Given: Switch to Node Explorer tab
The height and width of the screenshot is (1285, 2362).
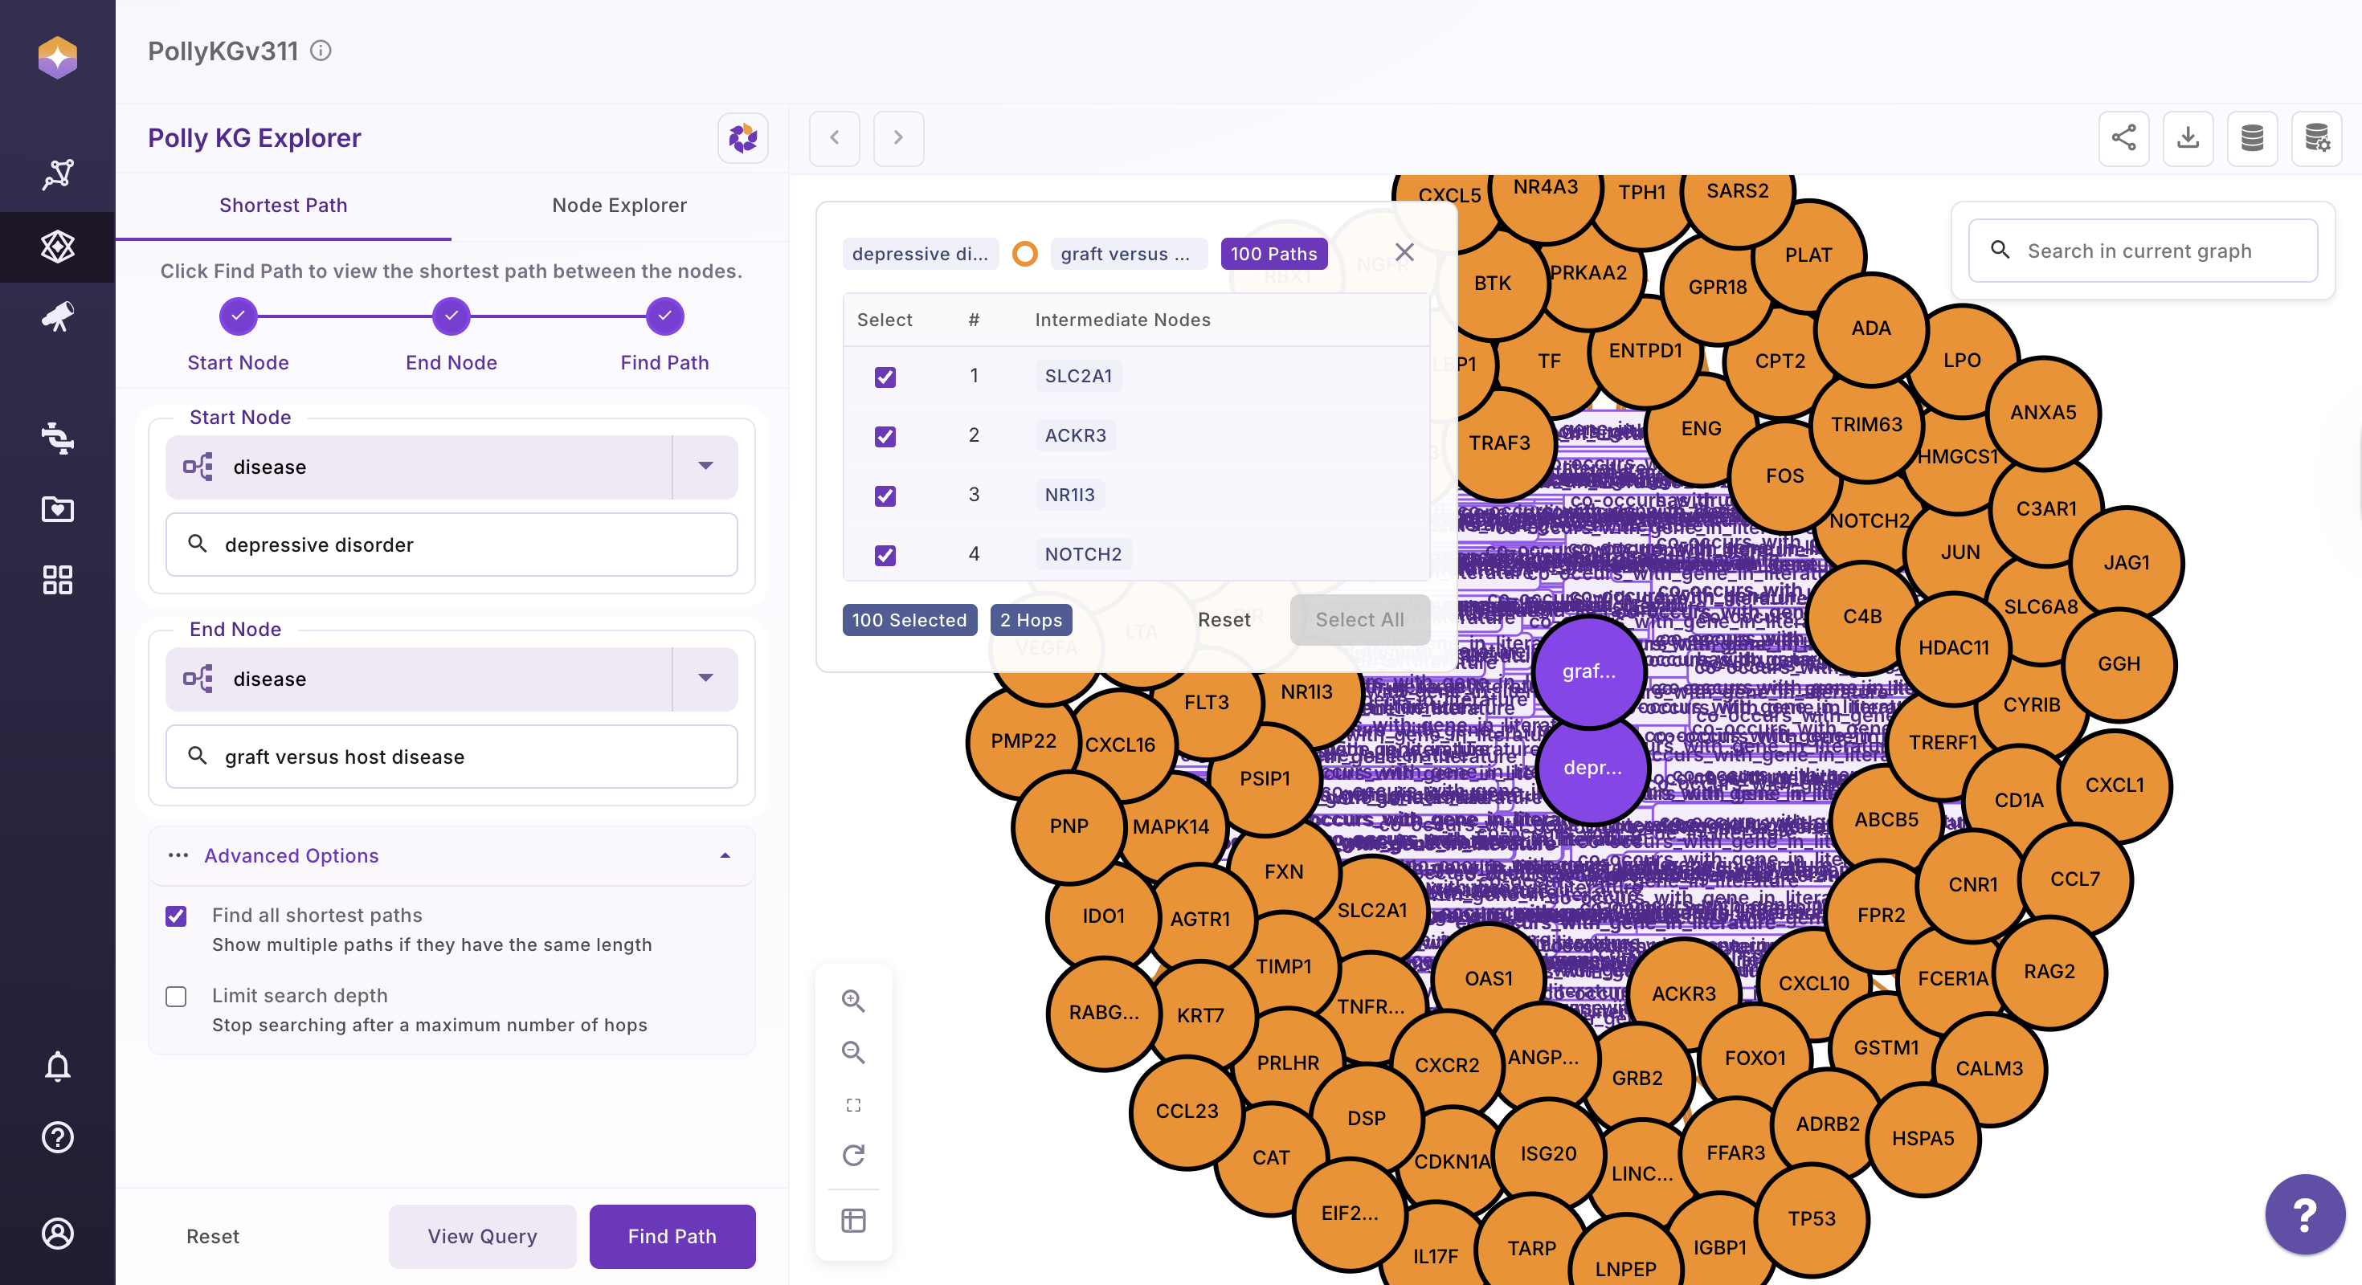Looking at the screenshot, I should (619, 206).
